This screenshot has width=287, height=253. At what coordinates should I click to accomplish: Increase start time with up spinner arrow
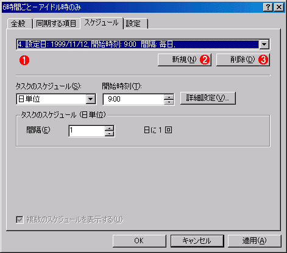coord(169,97)
